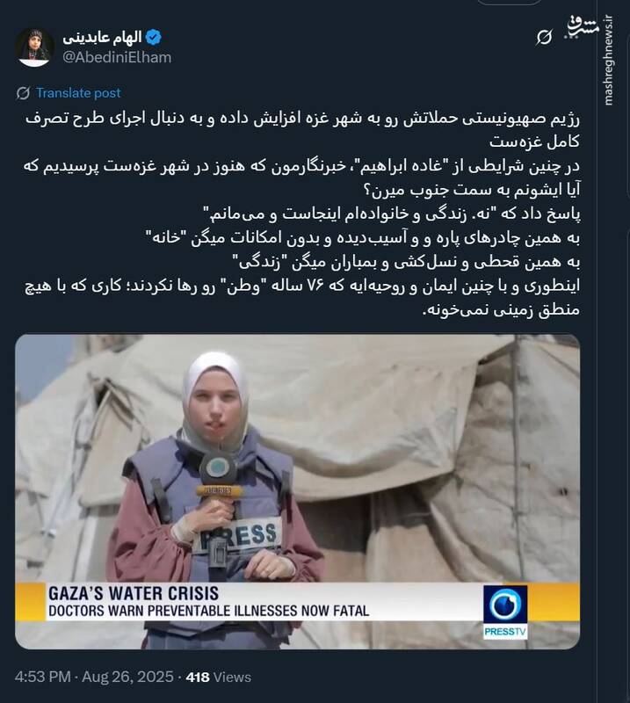The width and height of the screenshot is (630, 703).
Task: Click the icon left of Translate post
Action: [x=23, y=93]
